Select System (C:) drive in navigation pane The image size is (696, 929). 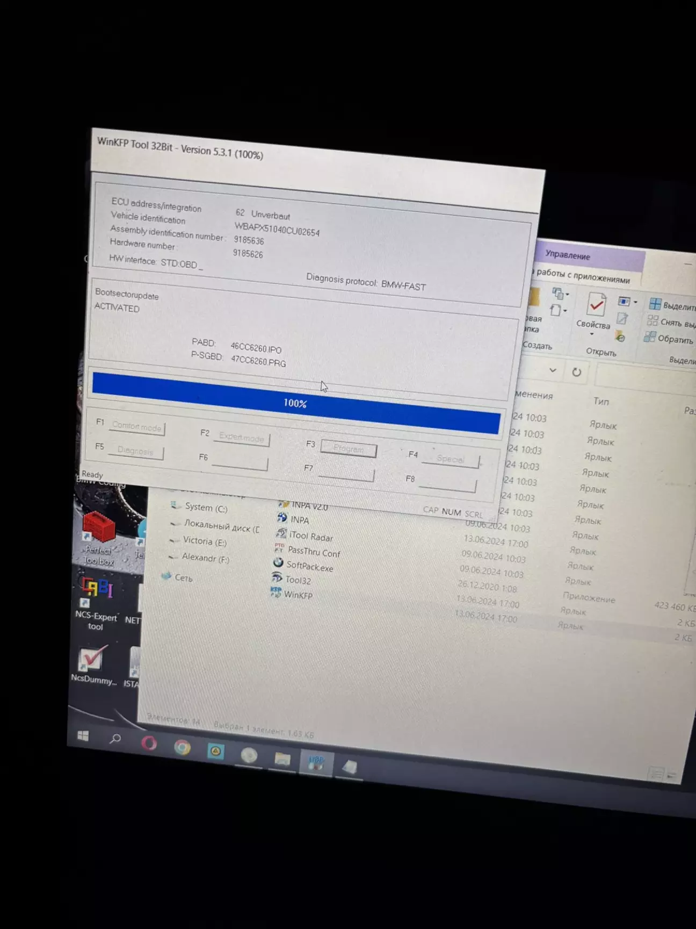point(205,508)
